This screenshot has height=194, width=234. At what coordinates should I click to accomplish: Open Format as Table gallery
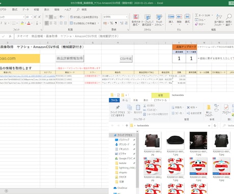148,20
